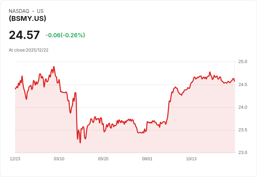Click the last data point of the chart line
This screenshot has width=257, height=177.
click(235, 81)
